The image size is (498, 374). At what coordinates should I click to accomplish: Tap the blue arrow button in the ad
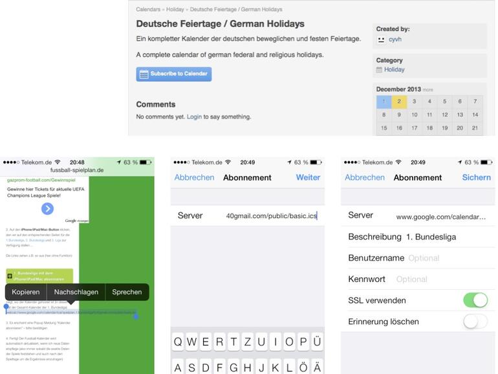tap(47, 209)
